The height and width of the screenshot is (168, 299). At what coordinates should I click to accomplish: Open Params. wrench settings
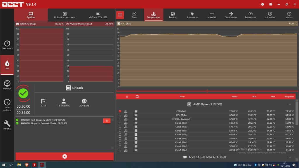(x=7, y=125)
